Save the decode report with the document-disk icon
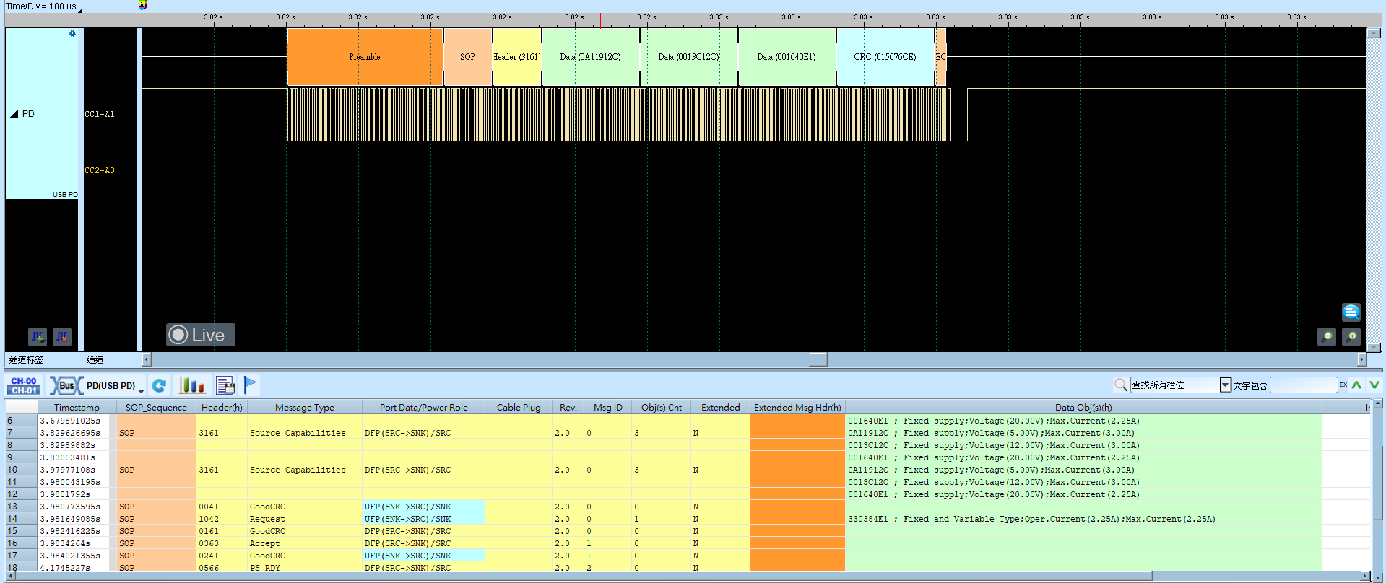Image resolution: width=1386 pixels, height=583 pixels. tap(225, 385)
